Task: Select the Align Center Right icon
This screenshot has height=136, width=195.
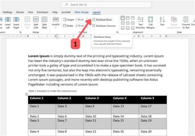Action: tap(133, 23)
